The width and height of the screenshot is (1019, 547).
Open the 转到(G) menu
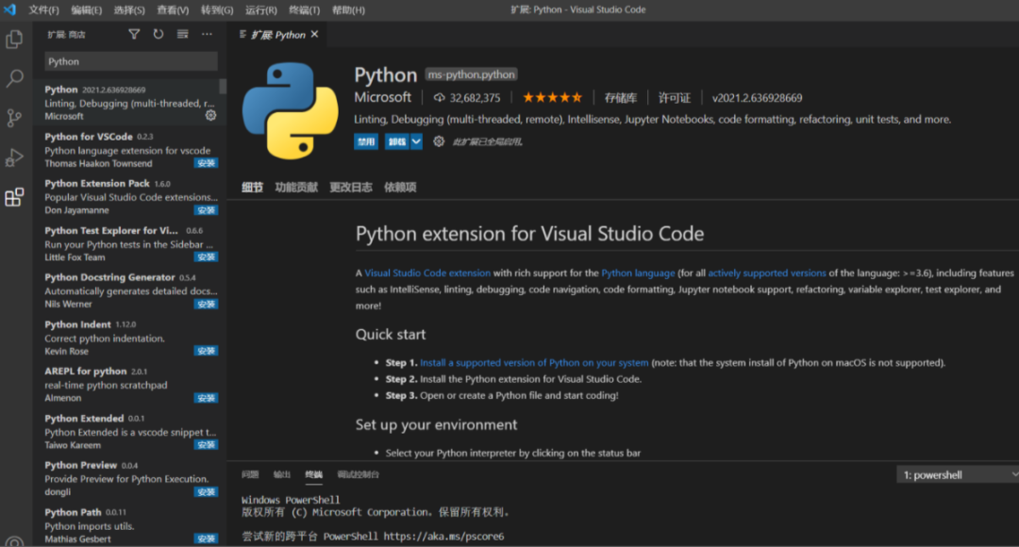tap(217, 9)
